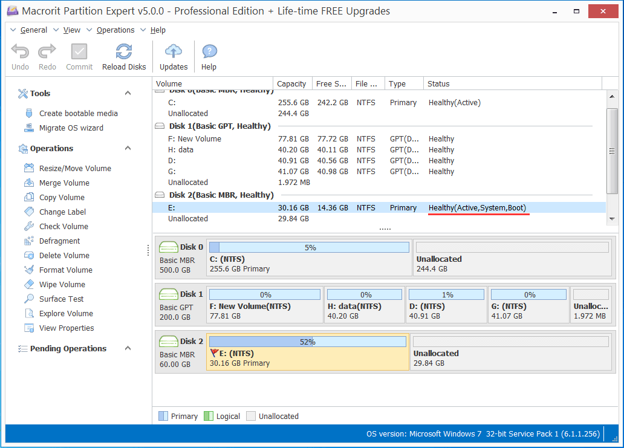Click the Copy Volume icon
Image resolution: width=624 pixels, height=448 pixels.
pyautogui.click(x=28, y=197)
